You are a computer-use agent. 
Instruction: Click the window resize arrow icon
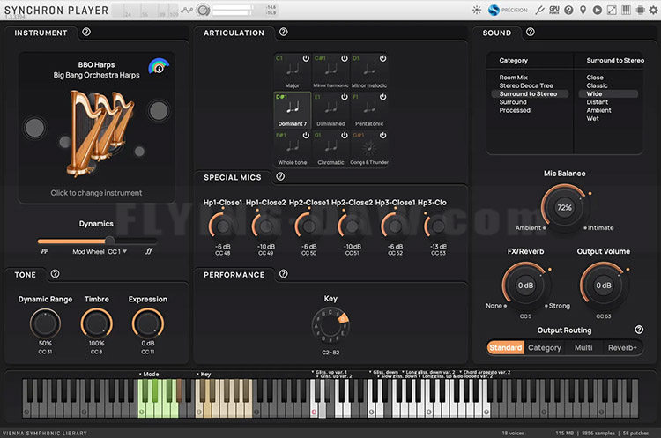pos(612,10)
